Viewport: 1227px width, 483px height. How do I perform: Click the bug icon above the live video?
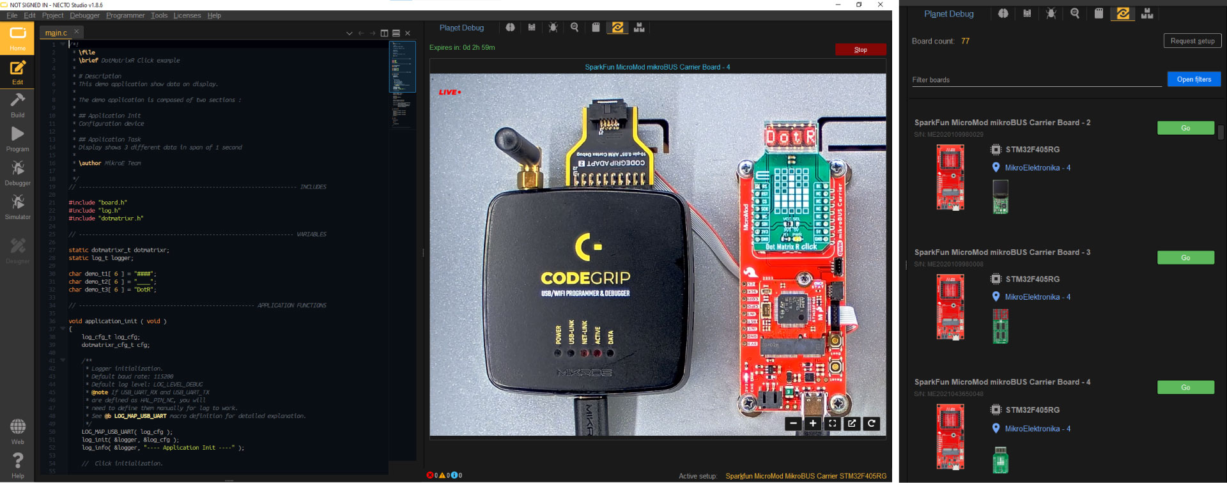tap(553, 27)
